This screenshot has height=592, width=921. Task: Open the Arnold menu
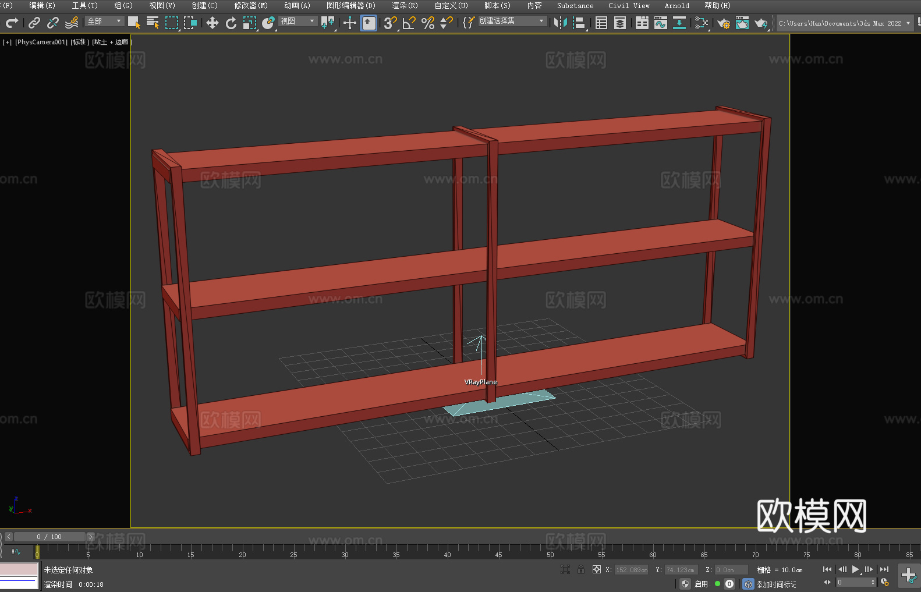tap(677, 5)
